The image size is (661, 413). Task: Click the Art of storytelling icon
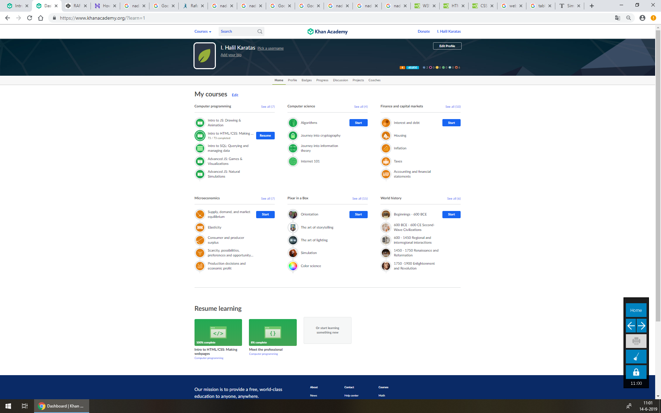click(x=293, y=227)
